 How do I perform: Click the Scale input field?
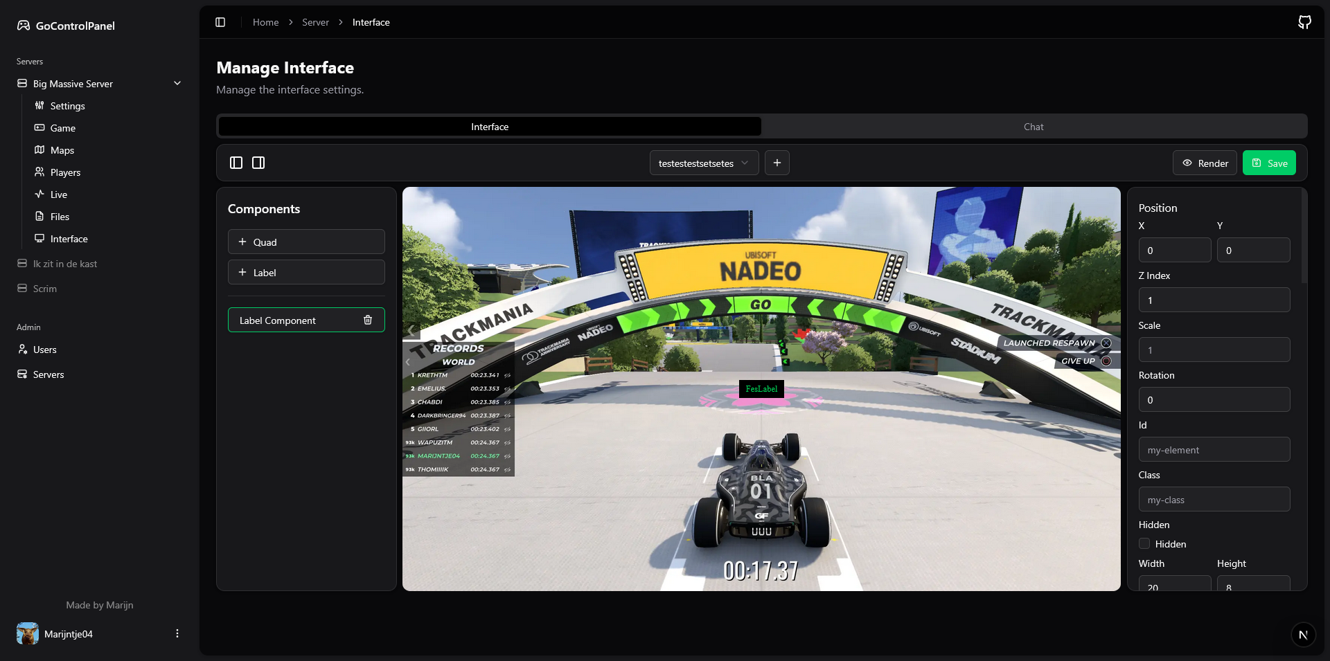point(1214,350)
